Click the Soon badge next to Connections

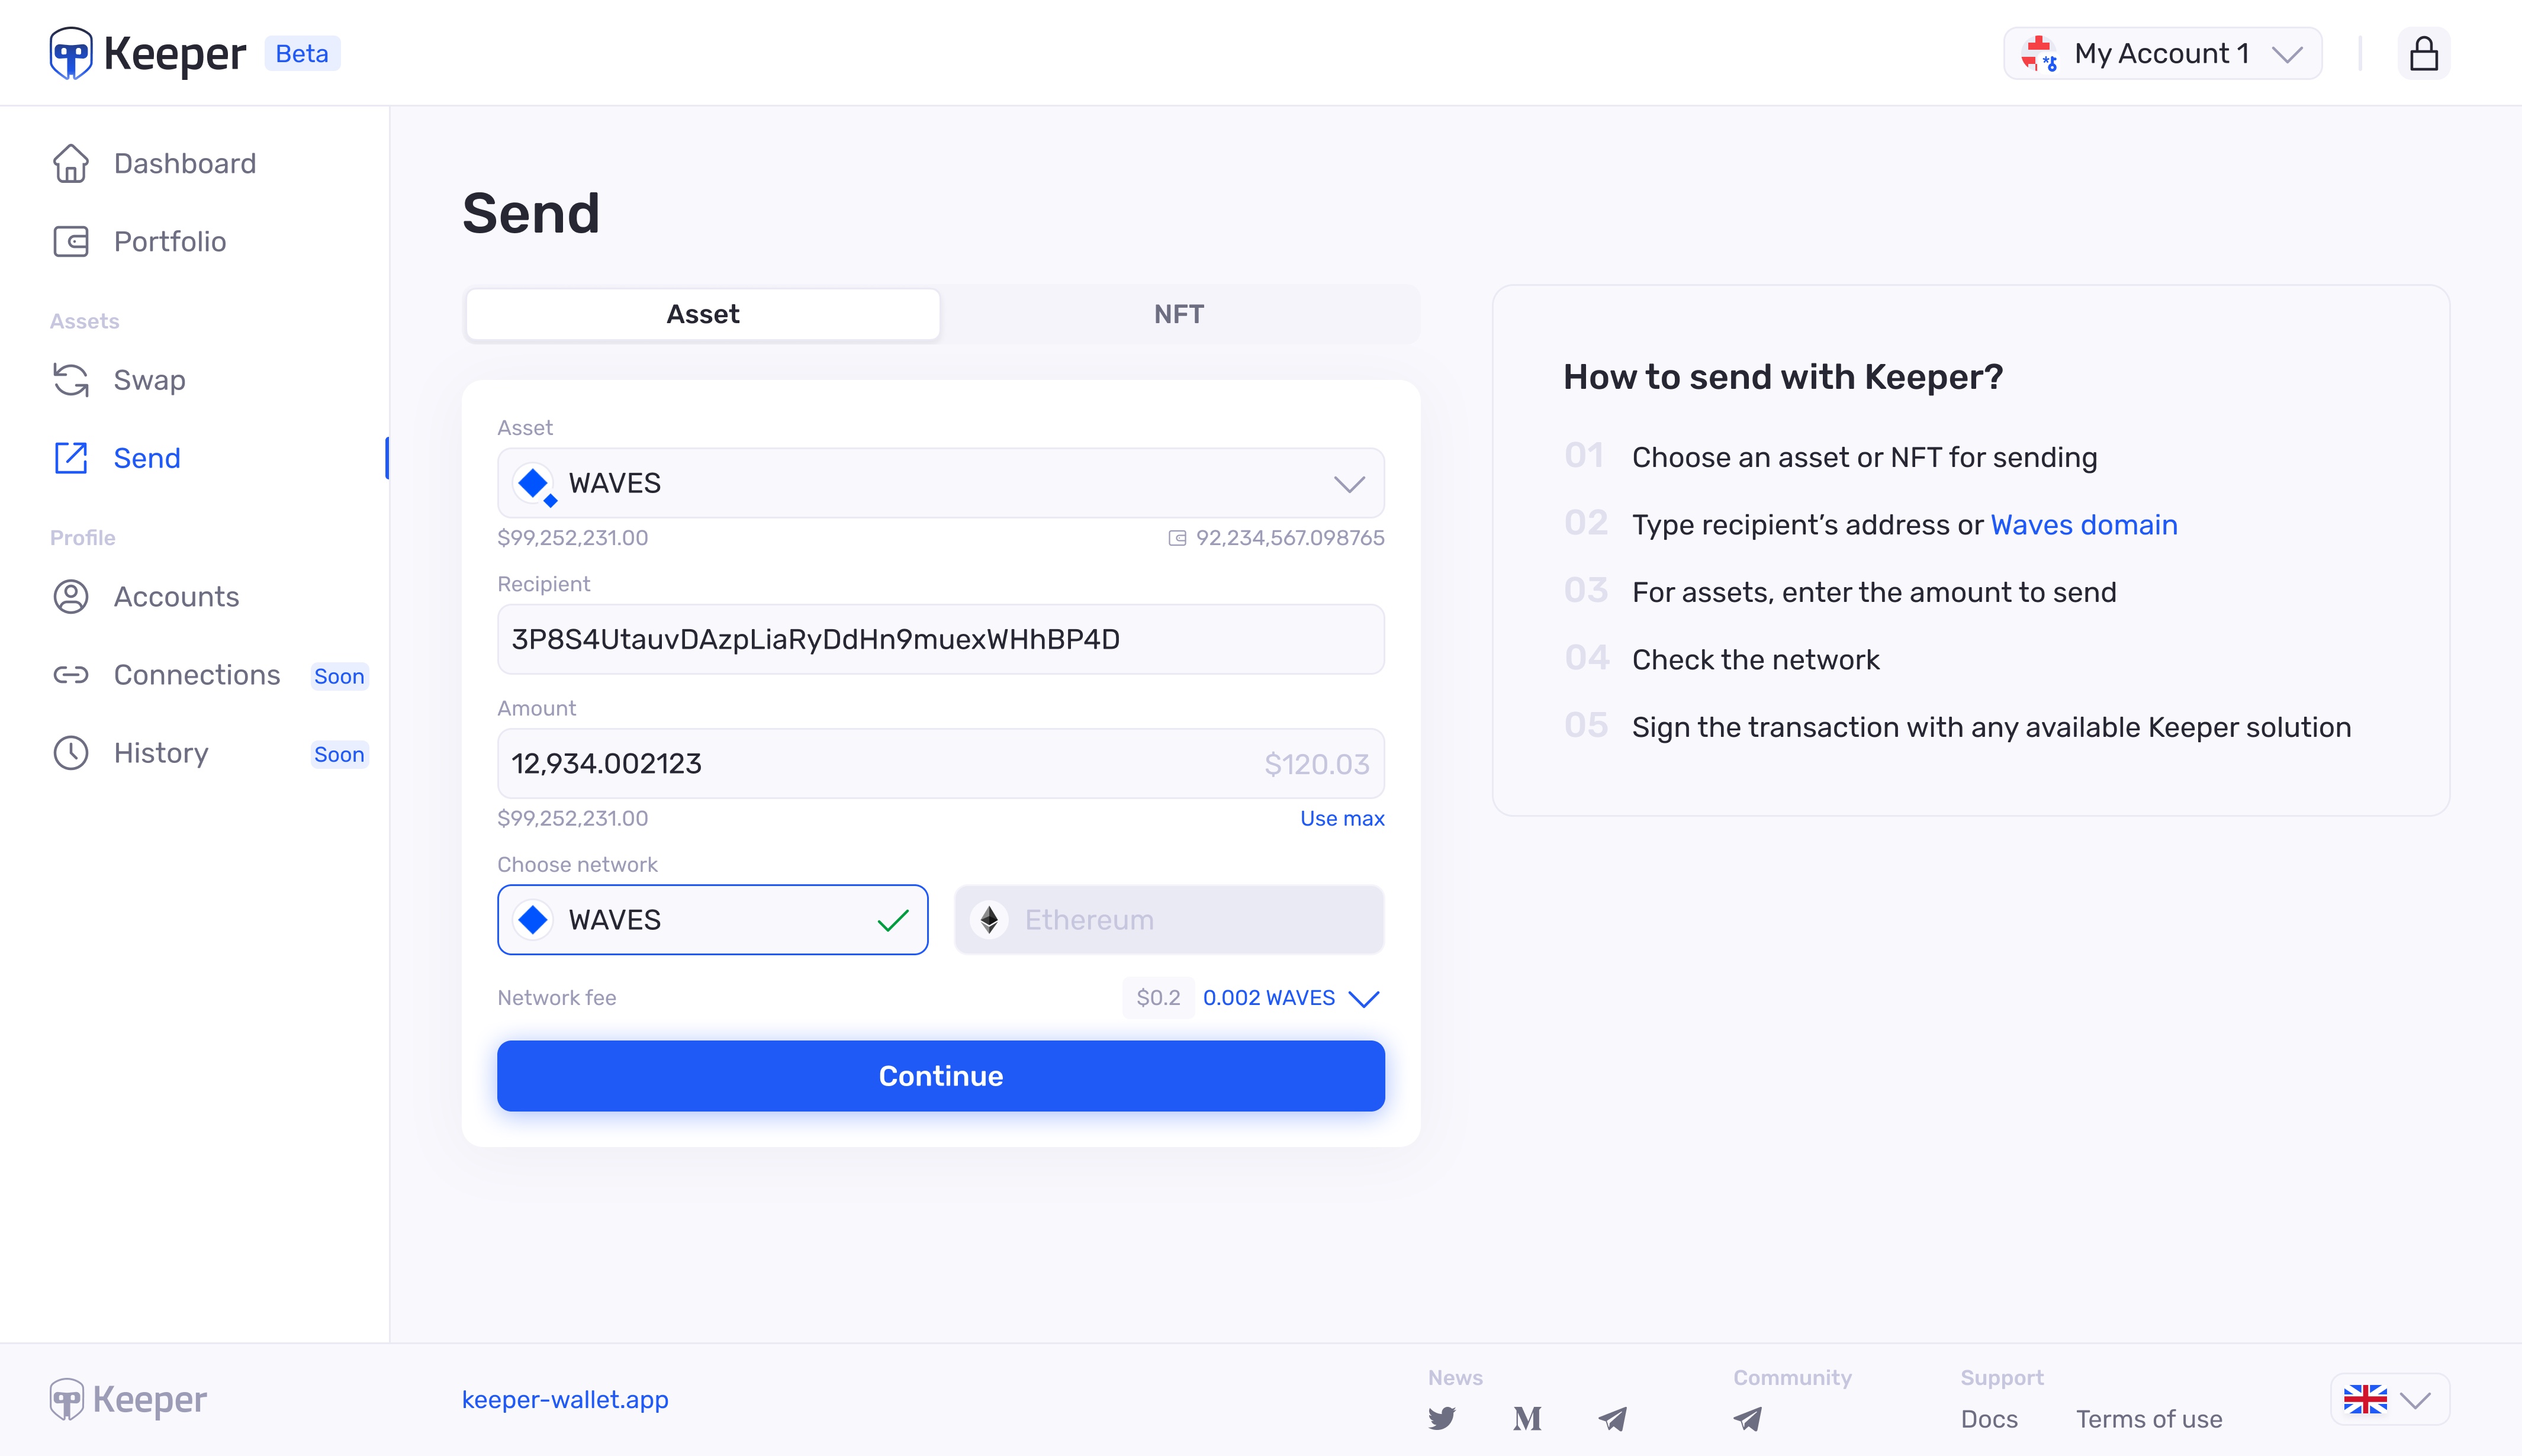pyautogui.click(x=339, y=676)
